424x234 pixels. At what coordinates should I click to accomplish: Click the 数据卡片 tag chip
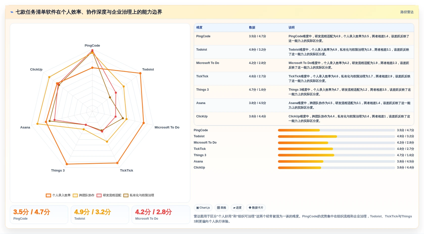coord(256,208)
